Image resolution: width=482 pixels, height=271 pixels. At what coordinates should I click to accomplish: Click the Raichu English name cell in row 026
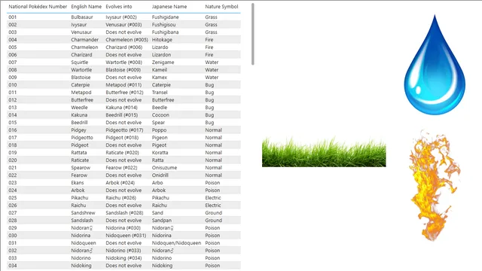coord(78,206)
